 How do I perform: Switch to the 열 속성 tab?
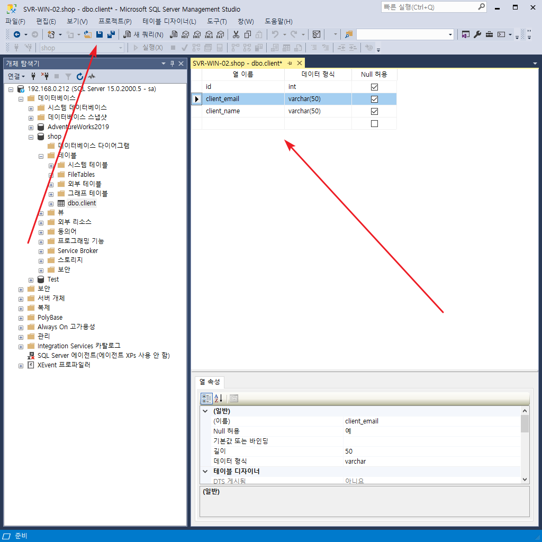(x=210, y=382)
